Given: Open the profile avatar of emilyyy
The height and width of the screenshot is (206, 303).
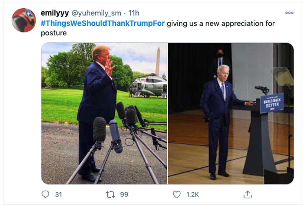Looking at the screenshot, I should click(24, 20).
